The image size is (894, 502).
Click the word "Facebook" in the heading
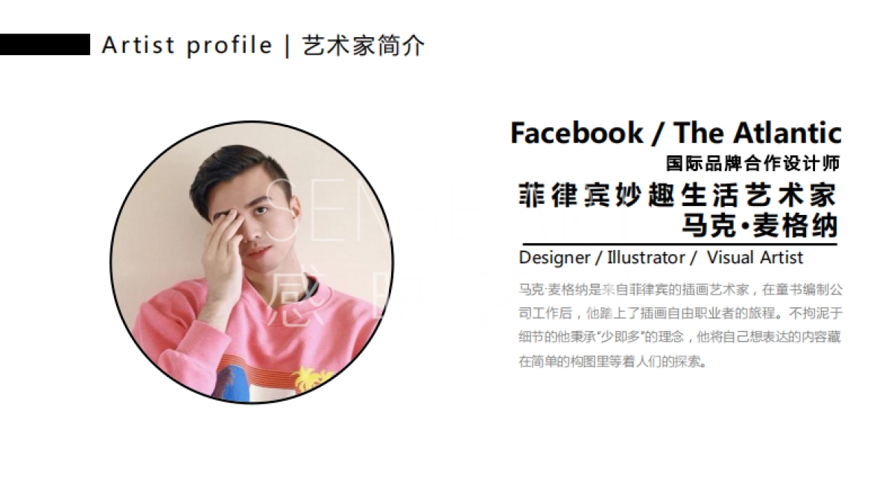coord(577,133)
